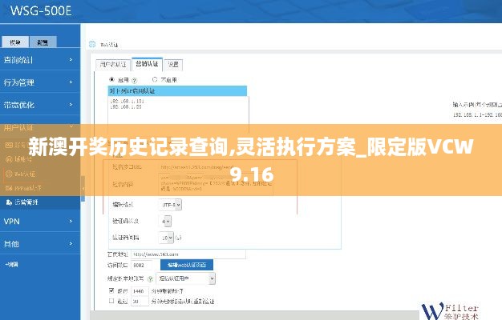Viewport: 502px width, 320px height.
Task: Open the 短信认证用户 account dropdown
Action: (186, 278)
